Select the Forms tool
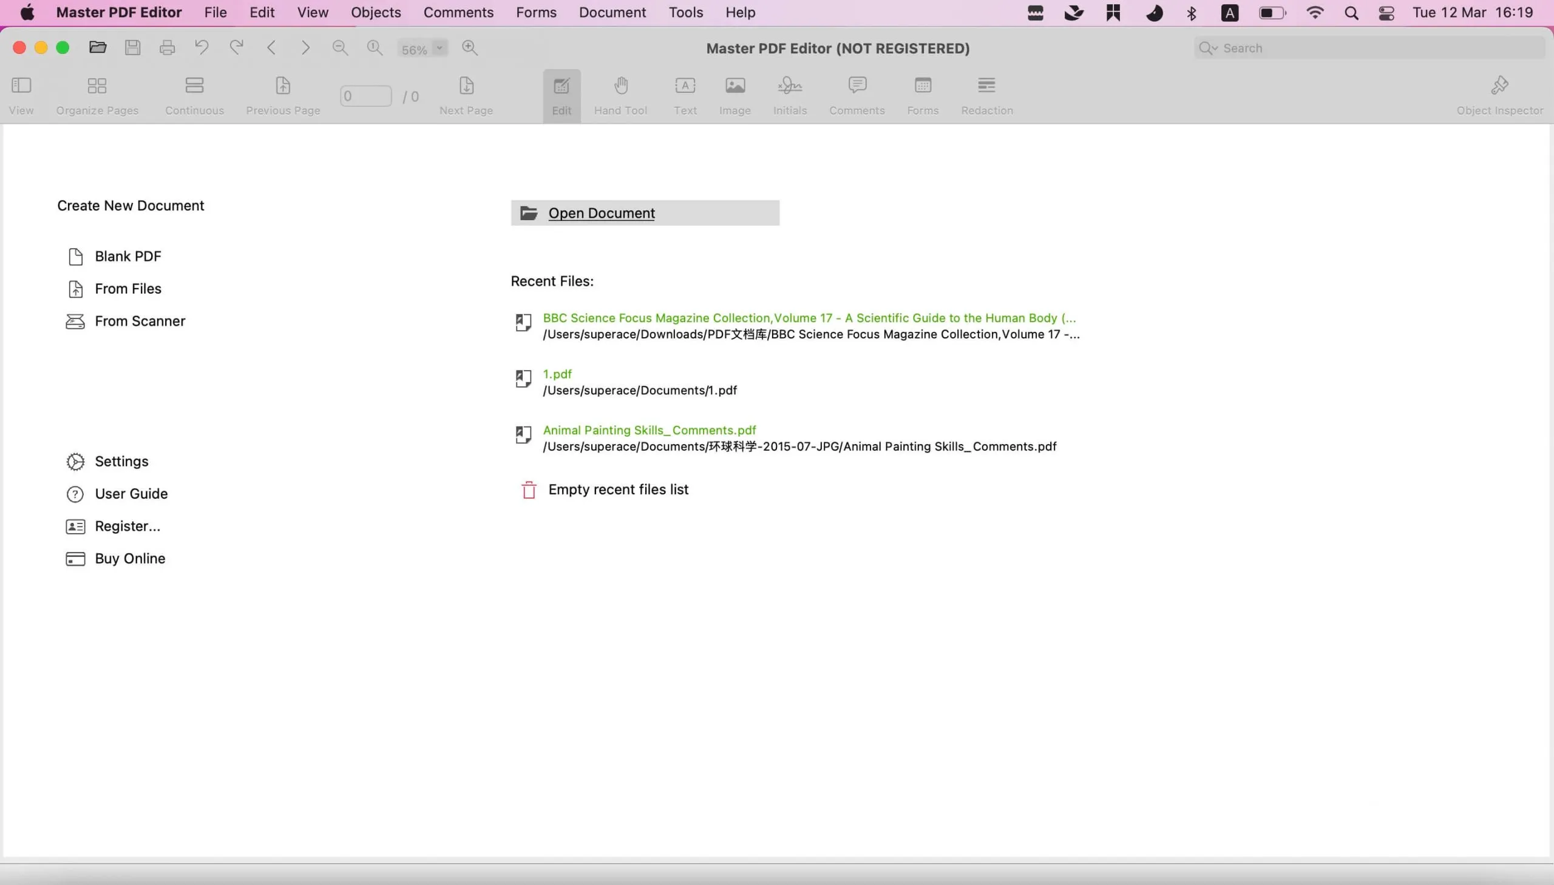 (x=923, y=94)
